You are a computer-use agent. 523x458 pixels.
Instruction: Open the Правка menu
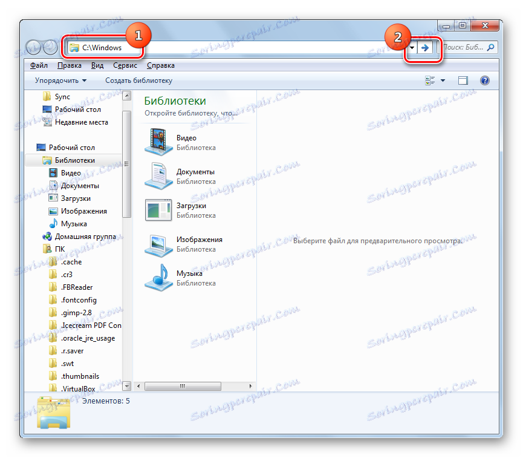click(x=70, y=65)
